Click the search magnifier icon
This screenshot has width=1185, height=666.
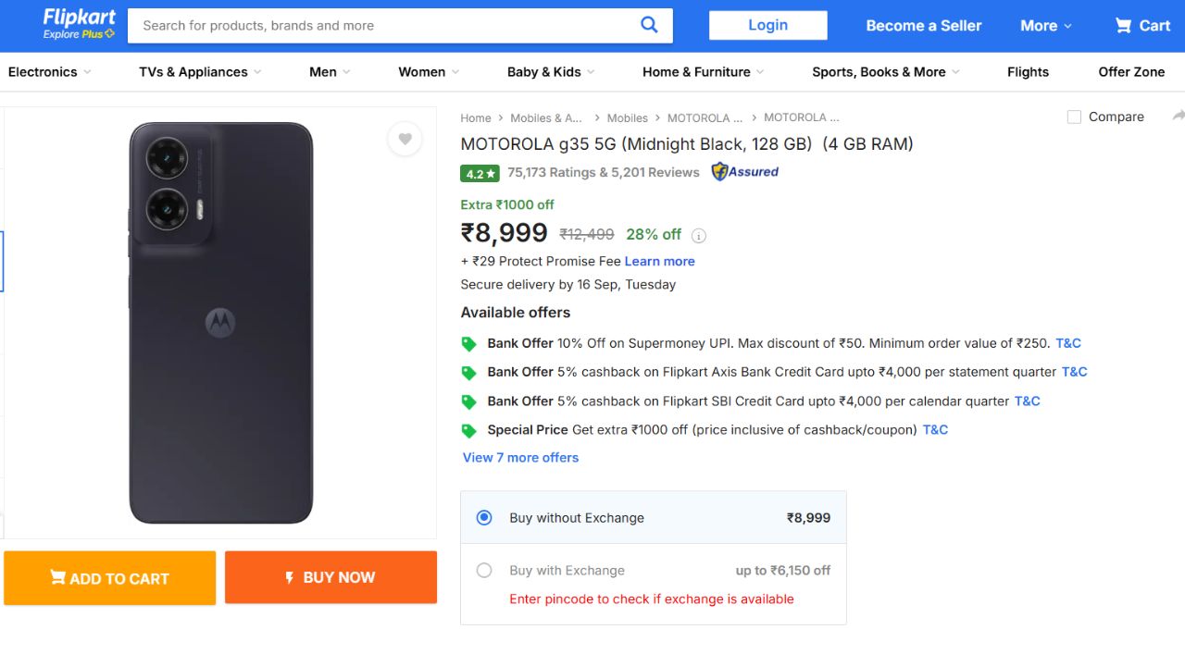649,25
